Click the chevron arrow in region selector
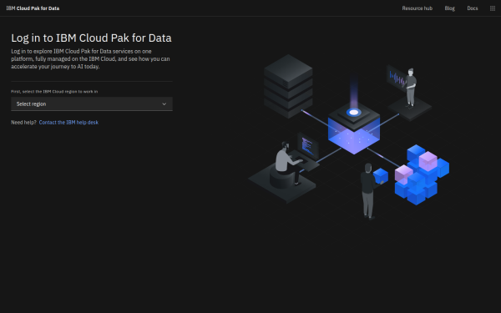The image size is (501, 313). (x=164, y=104)
